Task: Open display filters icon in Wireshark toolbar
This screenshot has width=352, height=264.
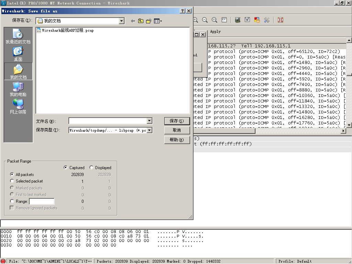Action: 247,20
